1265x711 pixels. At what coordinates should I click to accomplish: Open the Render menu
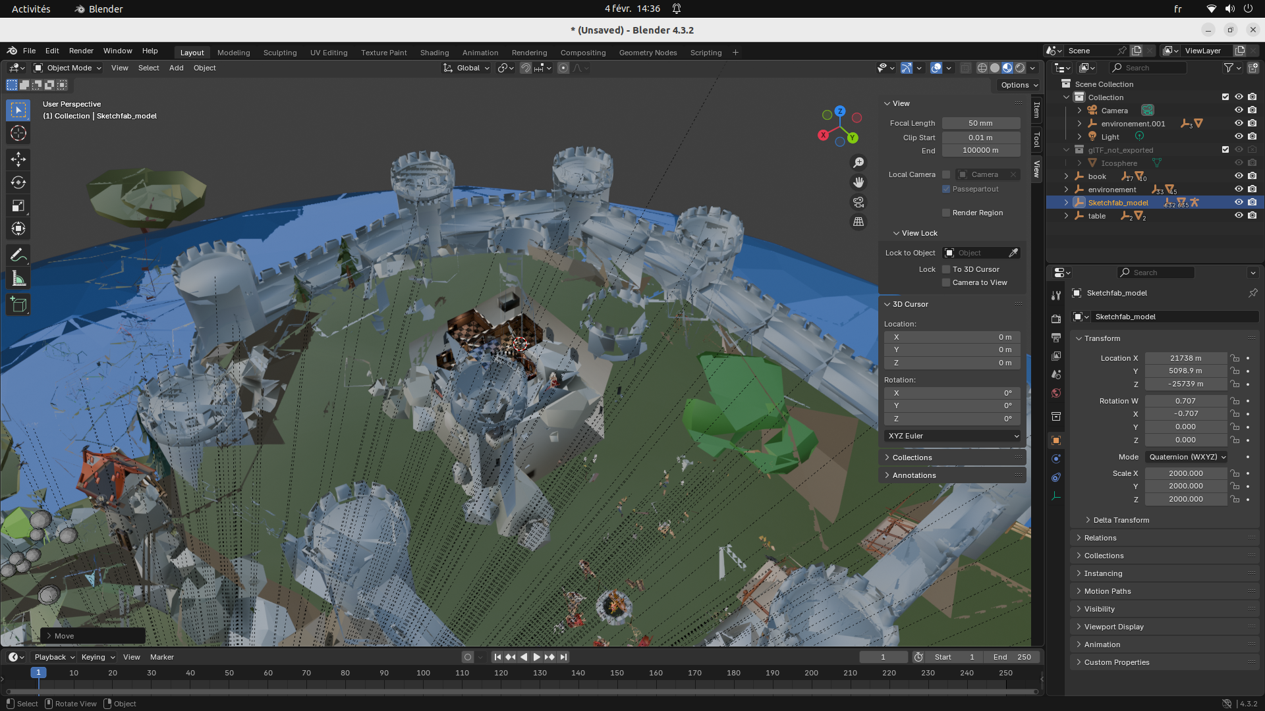(81, 51)
